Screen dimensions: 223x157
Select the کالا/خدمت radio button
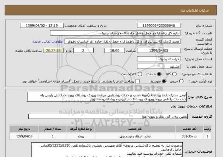tap(140, 74)
